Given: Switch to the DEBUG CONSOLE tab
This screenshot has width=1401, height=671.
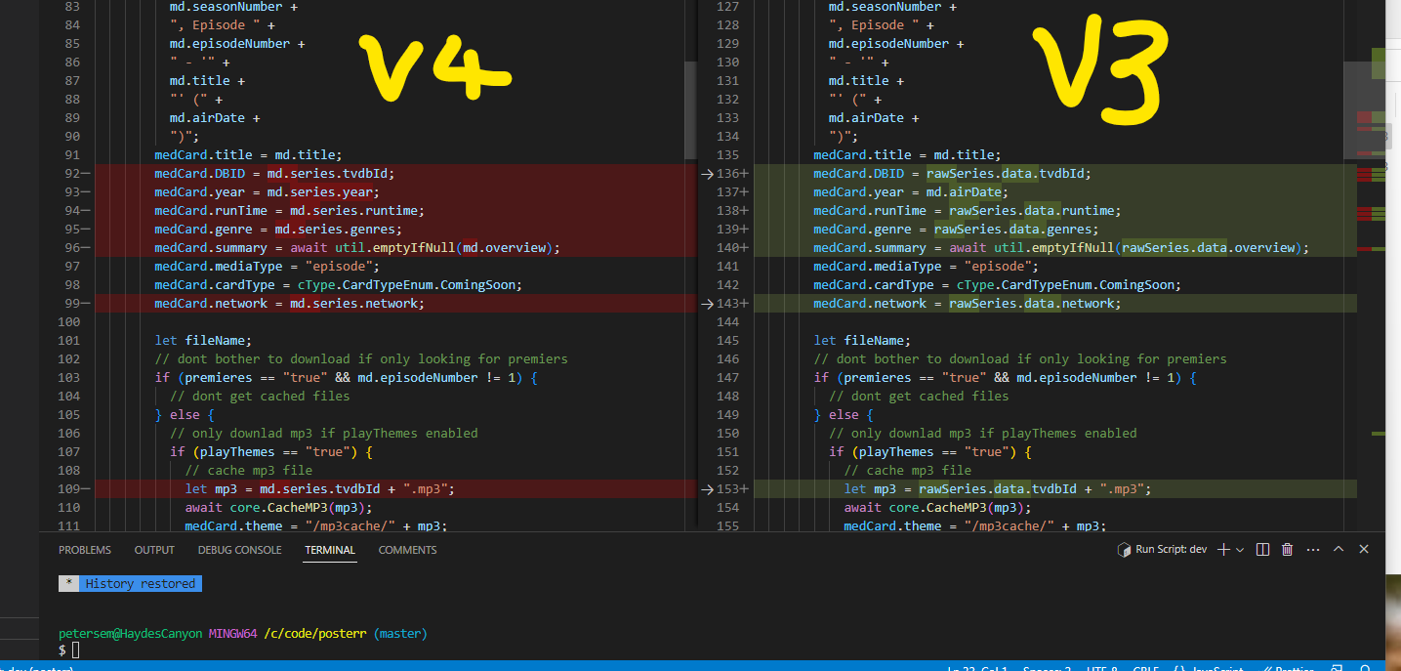Looking at the screenshot, I should pyautogui.click(x=239, y=549).
